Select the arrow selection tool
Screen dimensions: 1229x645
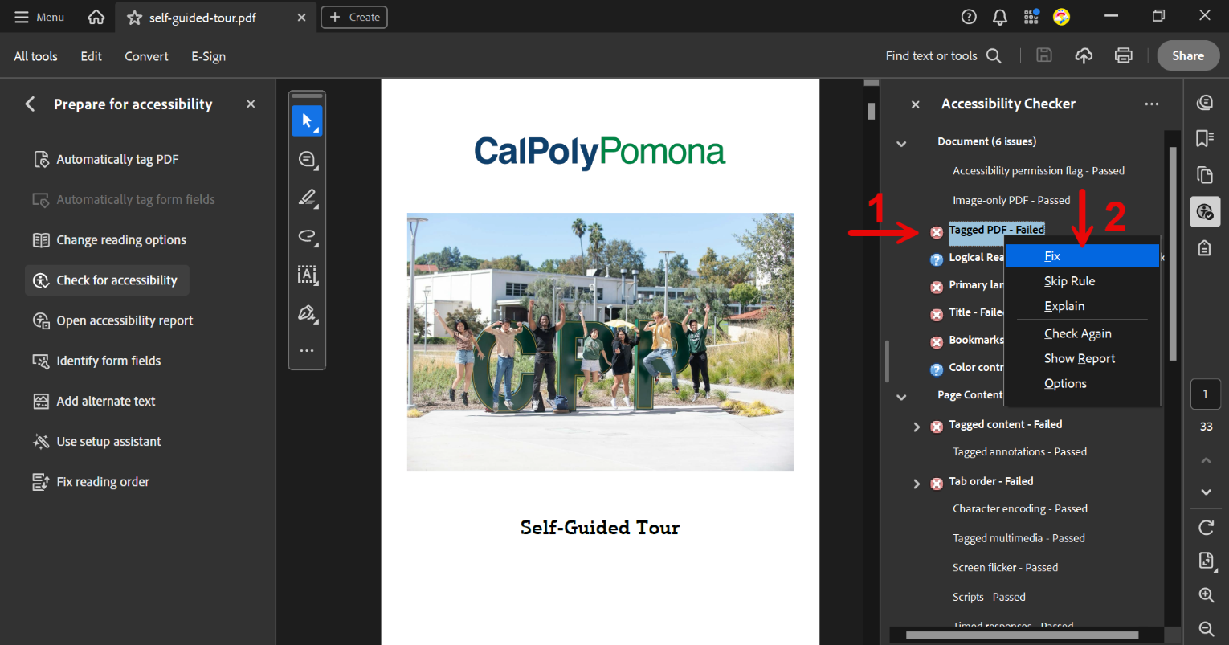(307, 120)
